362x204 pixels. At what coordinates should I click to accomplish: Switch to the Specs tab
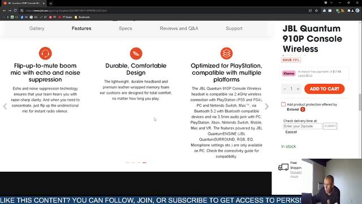[x=126, y=28]
